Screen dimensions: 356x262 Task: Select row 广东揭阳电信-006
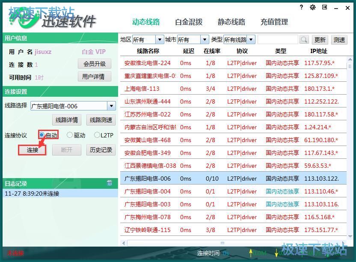click(233, 179)
